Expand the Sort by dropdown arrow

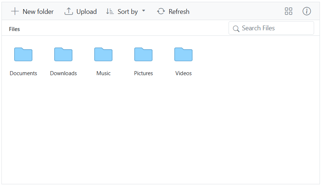(143, 11)
